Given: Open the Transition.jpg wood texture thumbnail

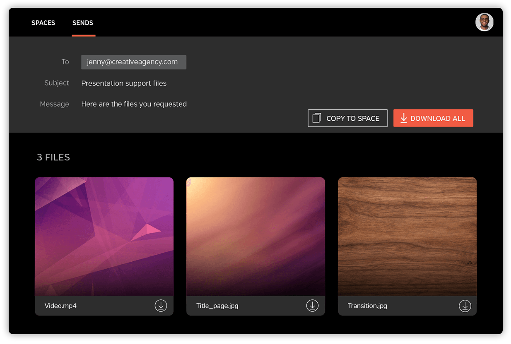Looking at the screenshot, I should point(407,236).
